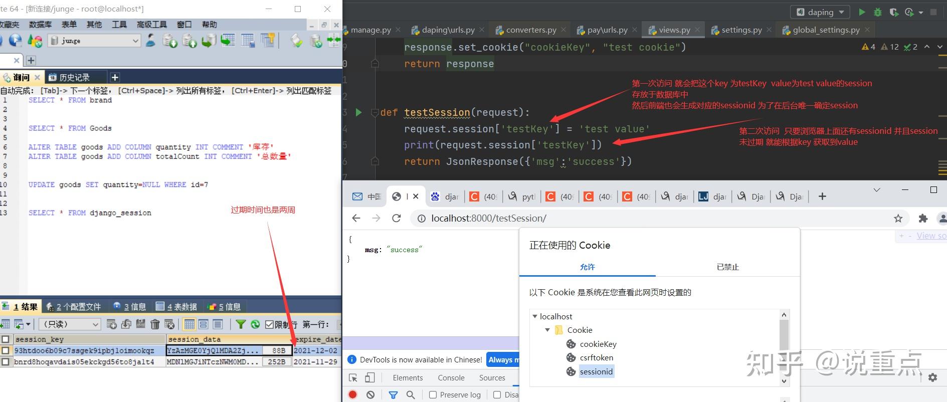Open the 数据库 menu in SQLyog

point(40,24)
